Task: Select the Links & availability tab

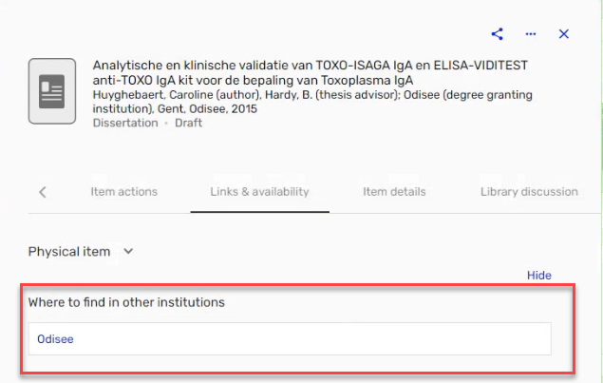Action: (259, 192)
